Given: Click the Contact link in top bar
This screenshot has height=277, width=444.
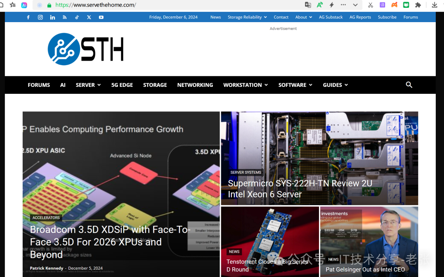Looking at the screenshot, I should pos(281,17).
